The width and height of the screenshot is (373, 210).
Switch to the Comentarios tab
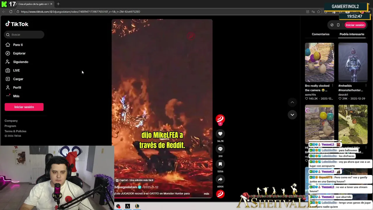321,34
